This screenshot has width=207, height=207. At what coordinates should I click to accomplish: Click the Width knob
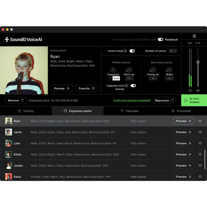coord(169,70)
